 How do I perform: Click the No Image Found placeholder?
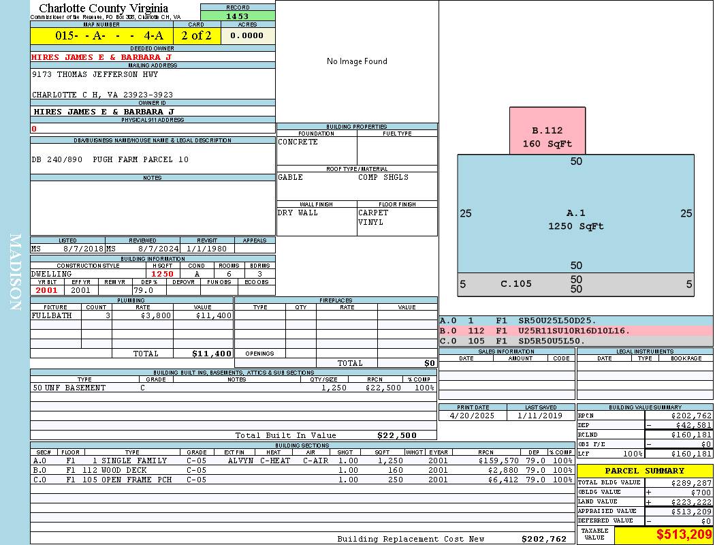point(357,61)
